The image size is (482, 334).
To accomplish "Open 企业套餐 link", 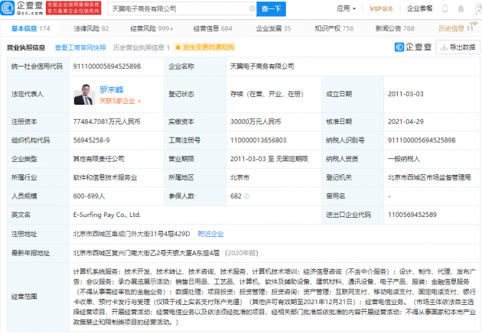I will pyautogui.click(x=419, y=8).
